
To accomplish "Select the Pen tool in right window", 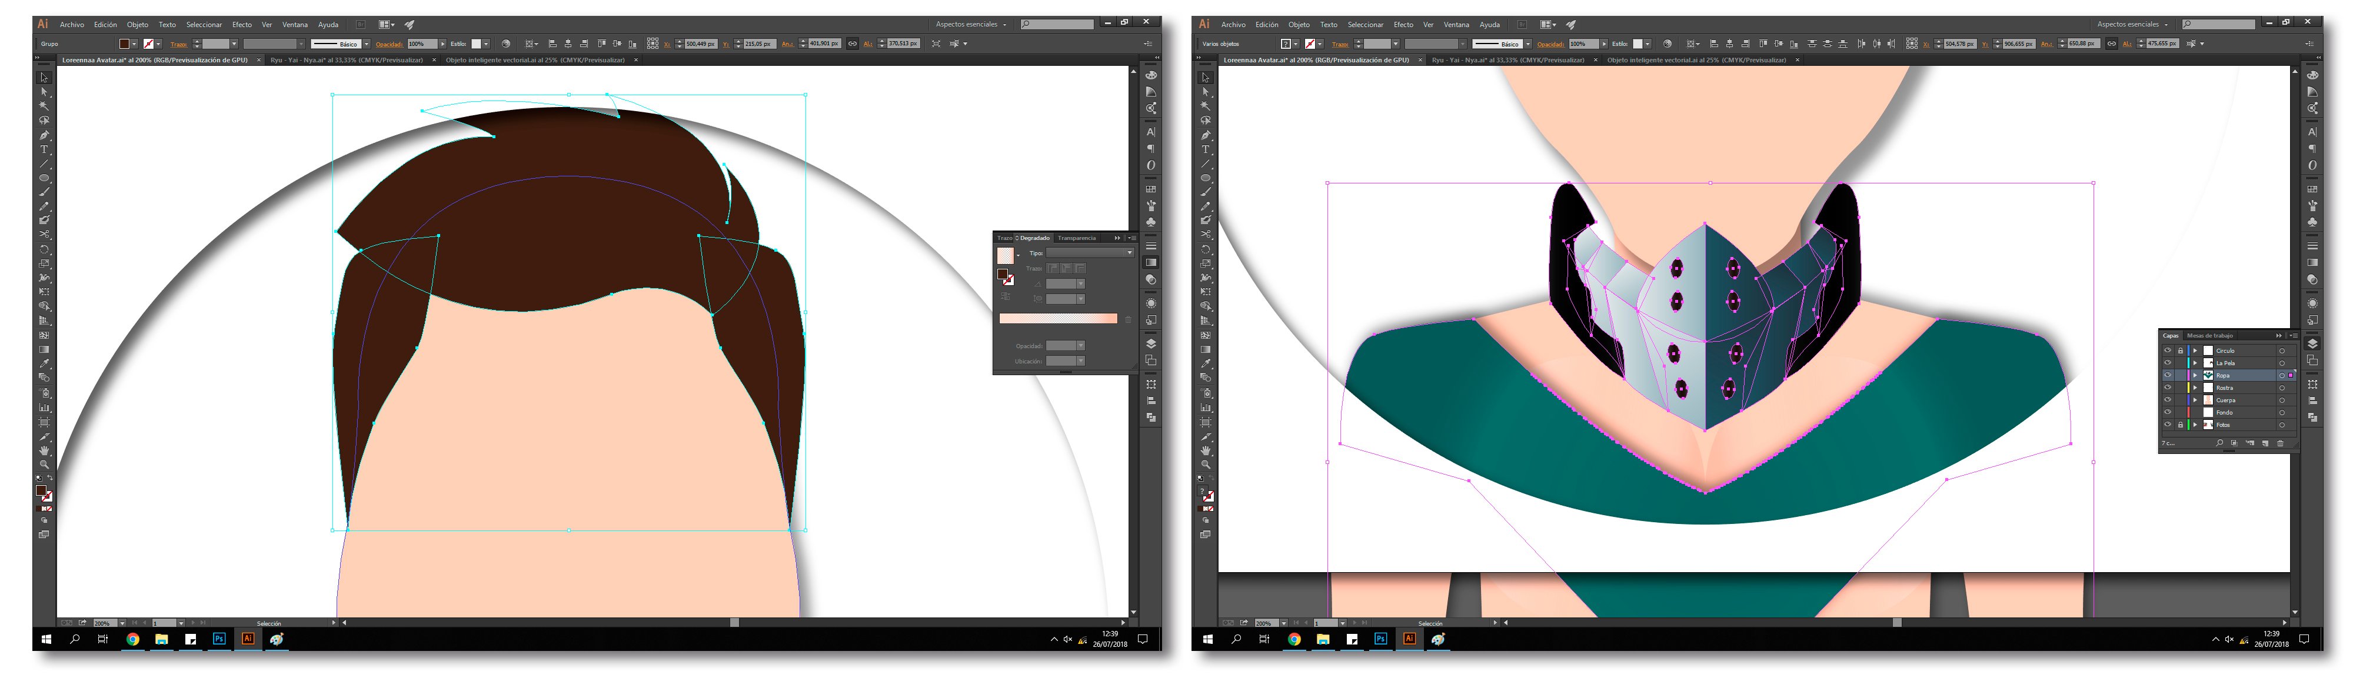I will (1206, 135).
